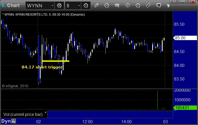Viewport: 198px width, 125px height.
Task: Select the pencil drawing tools icon
Action: (x=96, y=5)
